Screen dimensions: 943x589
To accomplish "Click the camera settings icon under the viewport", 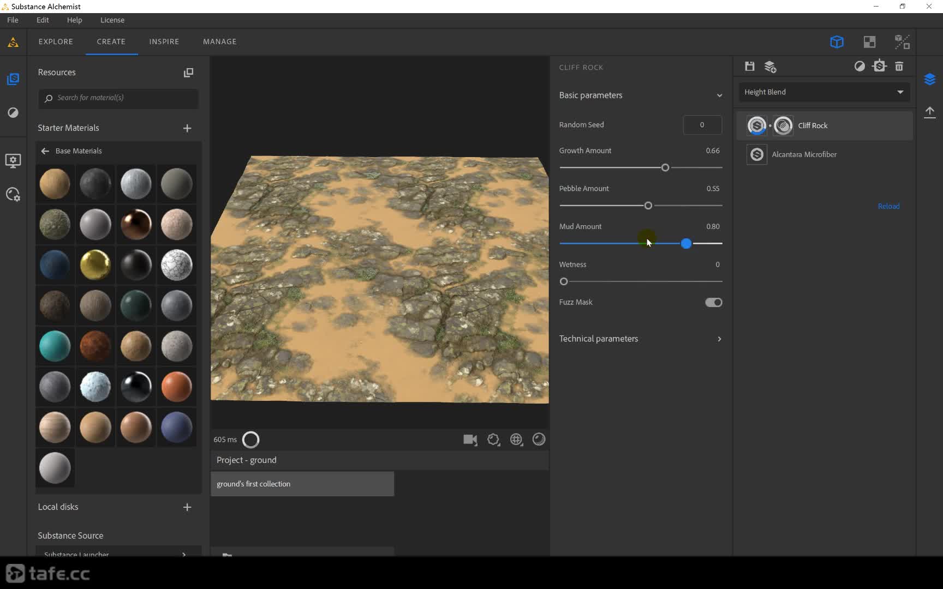I will [x=470, y=440].
